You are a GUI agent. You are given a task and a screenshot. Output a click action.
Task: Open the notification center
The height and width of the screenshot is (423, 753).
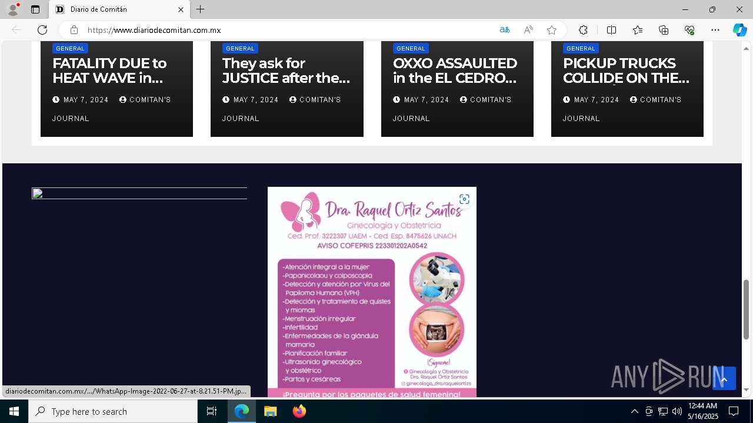click(x=734, y=411)
